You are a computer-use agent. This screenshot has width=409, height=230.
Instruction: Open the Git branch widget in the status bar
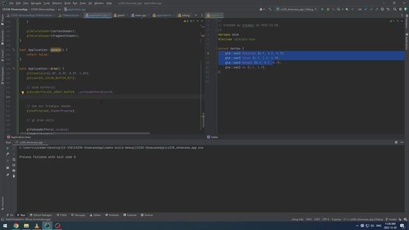point(391,219)
